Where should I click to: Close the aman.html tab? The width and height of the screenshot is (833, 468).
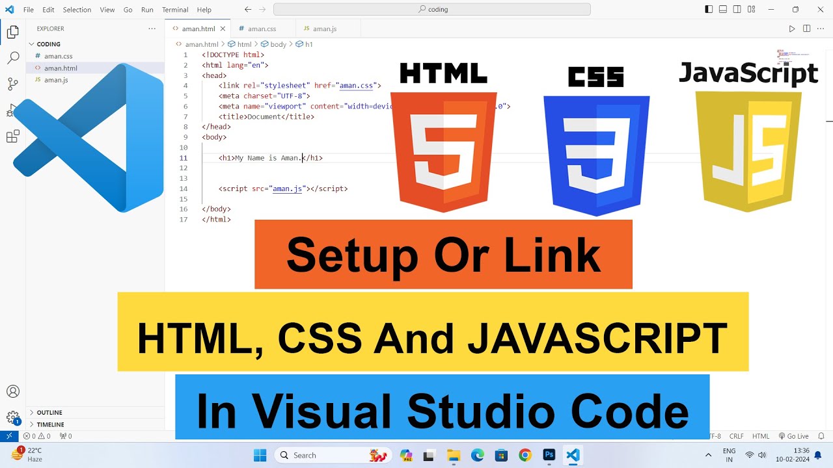[223, 29]
